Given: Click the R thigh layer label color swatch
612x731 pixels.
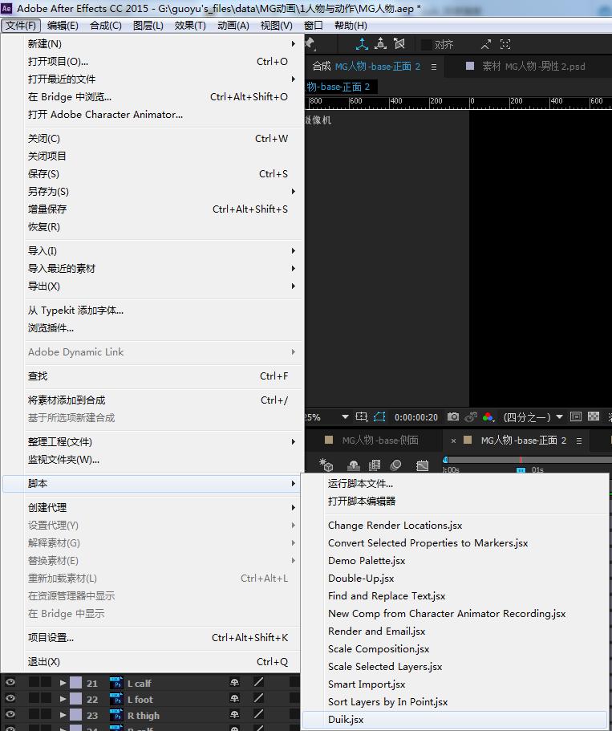Looking at the screenshot, I should (x=76, y=715).
